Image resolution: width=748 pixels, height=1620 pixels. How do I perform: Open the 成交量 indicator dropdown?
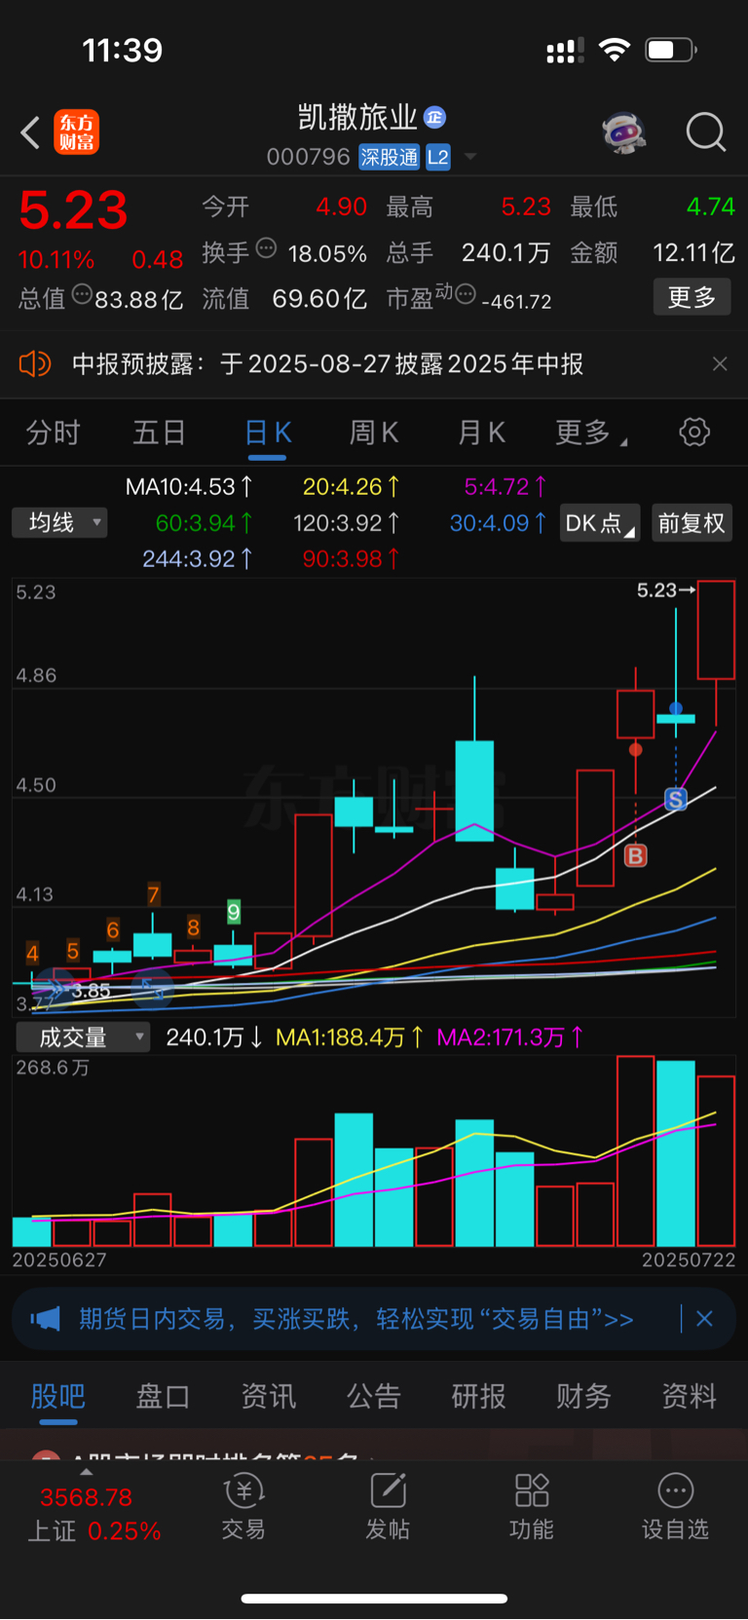pos(83,1037)
